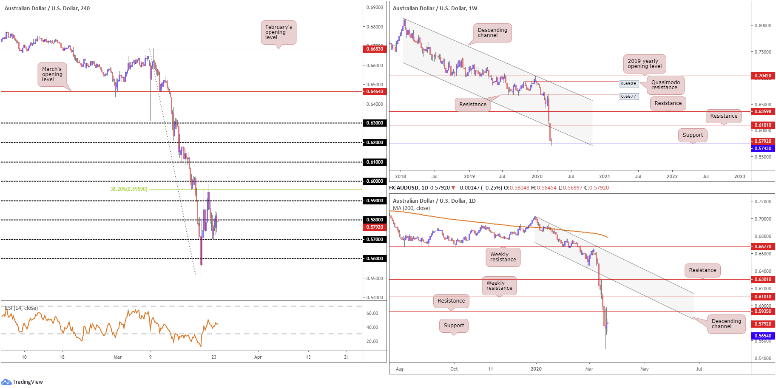The image size is (776, 388).
Task: Click the MA (200, close) indicator label
Action: (x=411, y=208)
